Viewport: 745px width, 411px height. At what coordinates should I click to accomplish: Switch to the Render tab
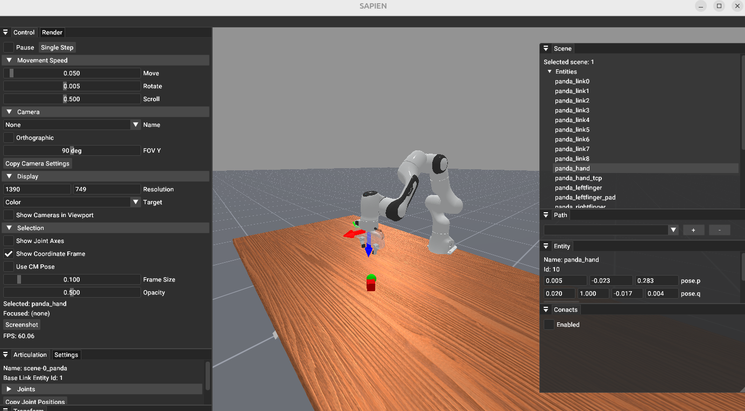tap(52, 32)
